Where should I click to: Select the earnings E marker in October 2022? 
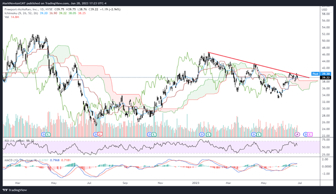[x=154, y=134]
